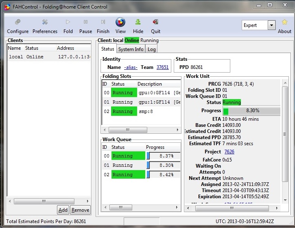The image size is (295, 228).
Task: Click Clients list horizontal scrollbar right arrow
Action: click(87, 201)
